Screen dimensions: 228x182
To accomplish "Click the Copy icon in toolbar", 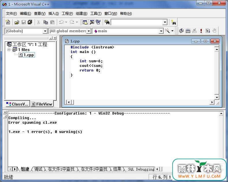I will tap(46, 22).
